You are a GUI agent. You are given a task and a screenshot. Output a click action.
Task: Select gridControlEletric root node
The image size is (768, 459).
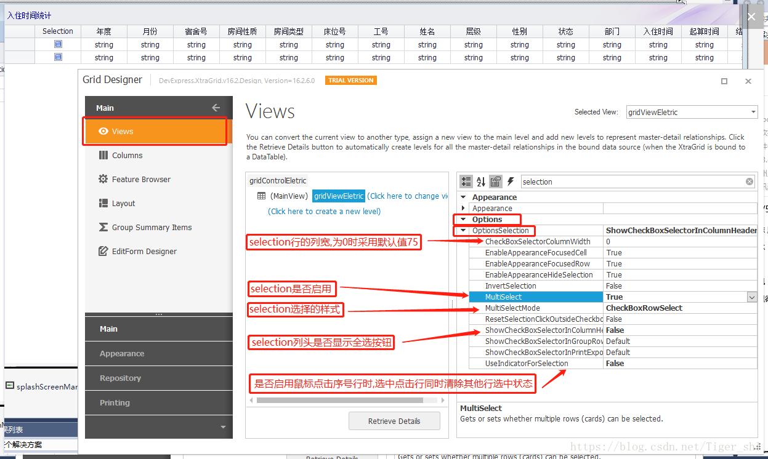tap(278, 181)
